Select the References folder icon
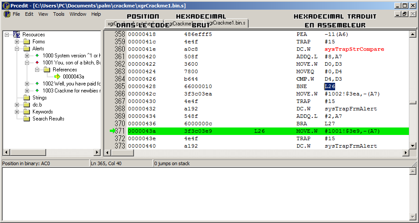Image resolution: width=419 pixels, height=223 pixels. (47, 70)
